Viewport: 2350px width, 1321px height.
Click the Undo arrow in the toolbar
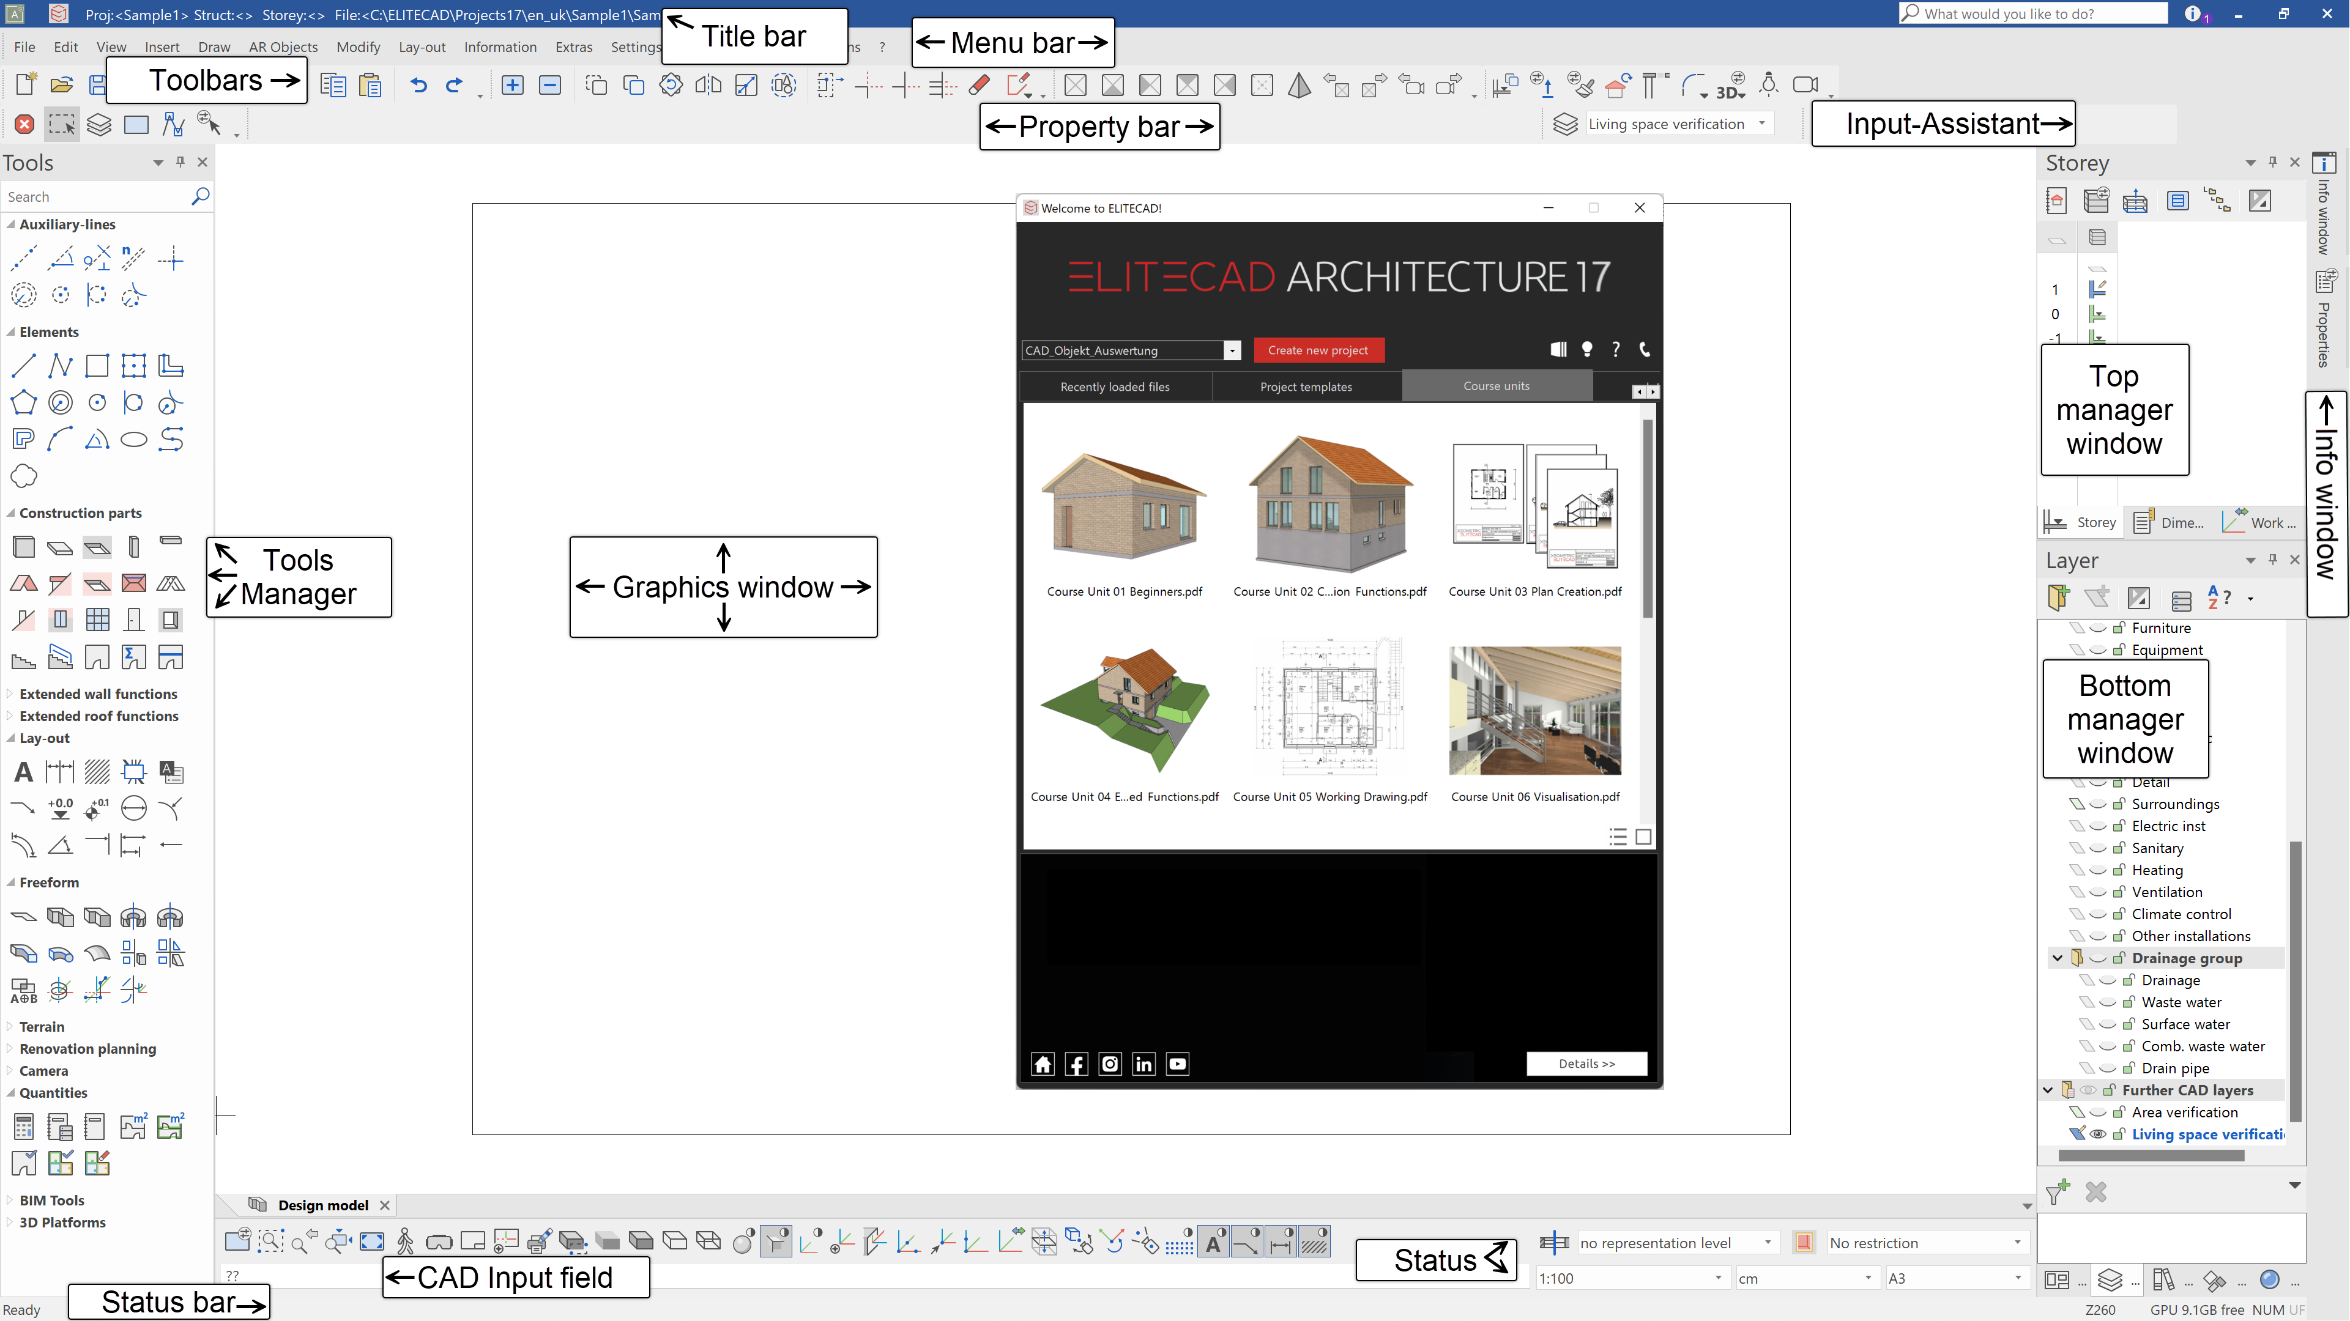pyautogui.click(x=418, y=85)
